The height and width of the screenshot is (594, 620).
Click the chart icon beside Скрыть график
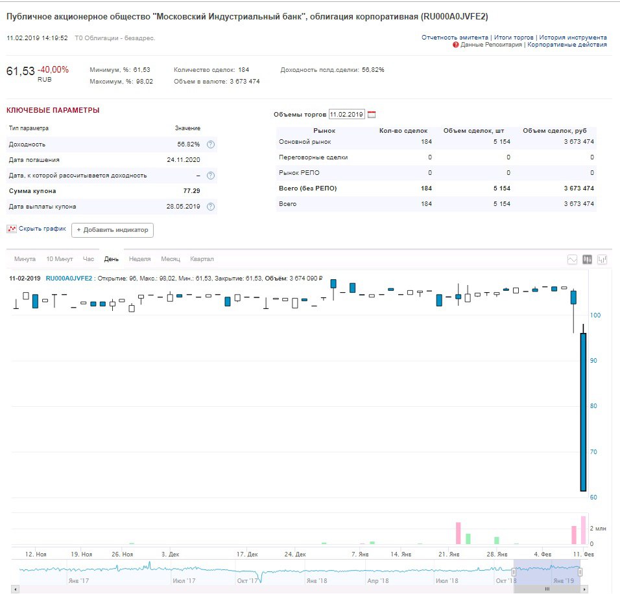click(x=12, y=229)
